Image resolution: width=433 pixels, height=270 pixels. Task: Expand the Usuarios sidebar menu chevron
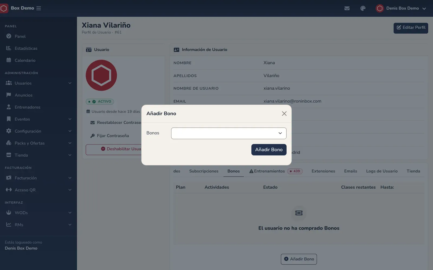pos(70,83)
